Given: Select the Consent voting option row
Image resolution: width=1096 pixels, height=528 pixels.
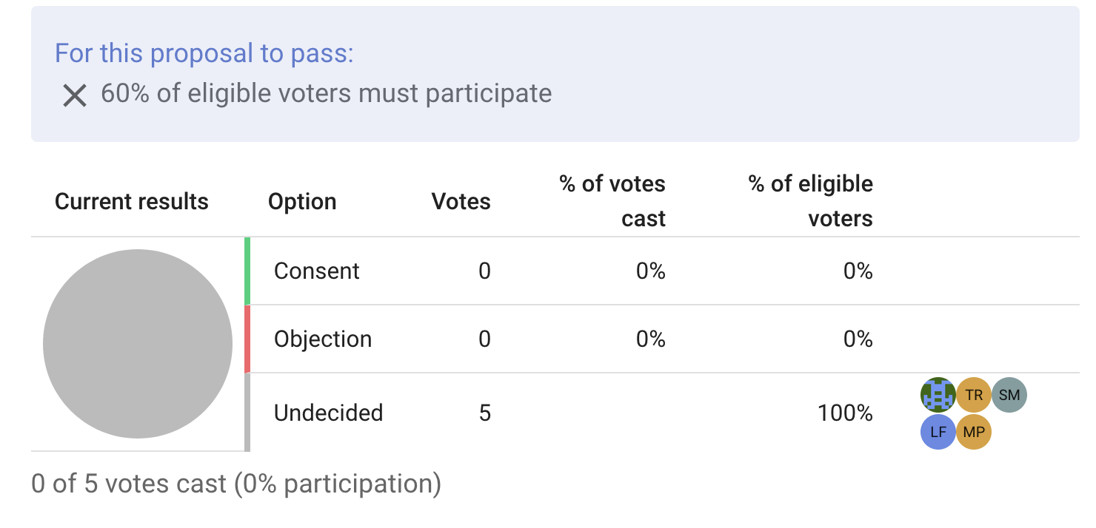Looking at the screenshot, I should pos(317,271).
